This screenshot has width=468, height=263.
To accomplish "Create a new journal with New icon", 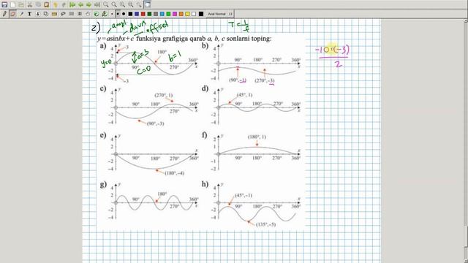I will pos(13,5).
